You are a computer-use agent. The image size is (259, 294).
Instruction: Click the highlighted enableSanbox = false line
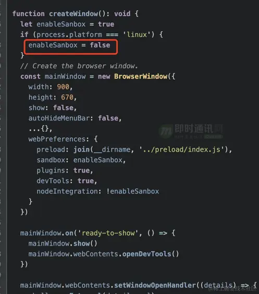pos(69,45)
